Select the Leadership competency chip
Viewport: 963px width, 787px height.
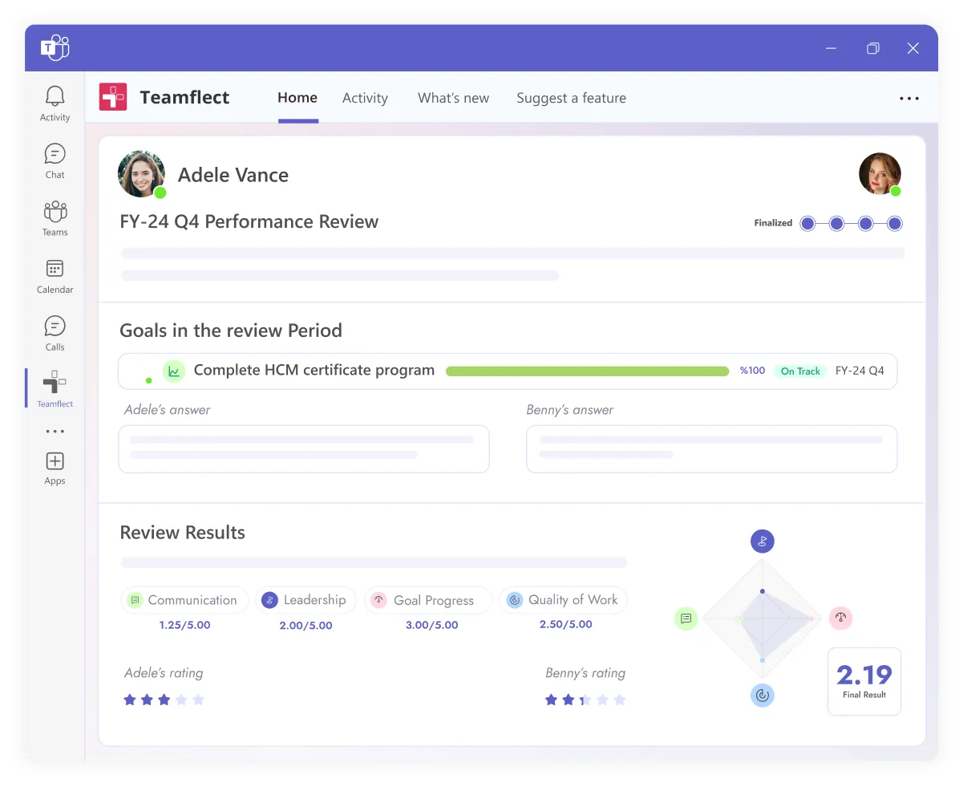tap(306, 600)
